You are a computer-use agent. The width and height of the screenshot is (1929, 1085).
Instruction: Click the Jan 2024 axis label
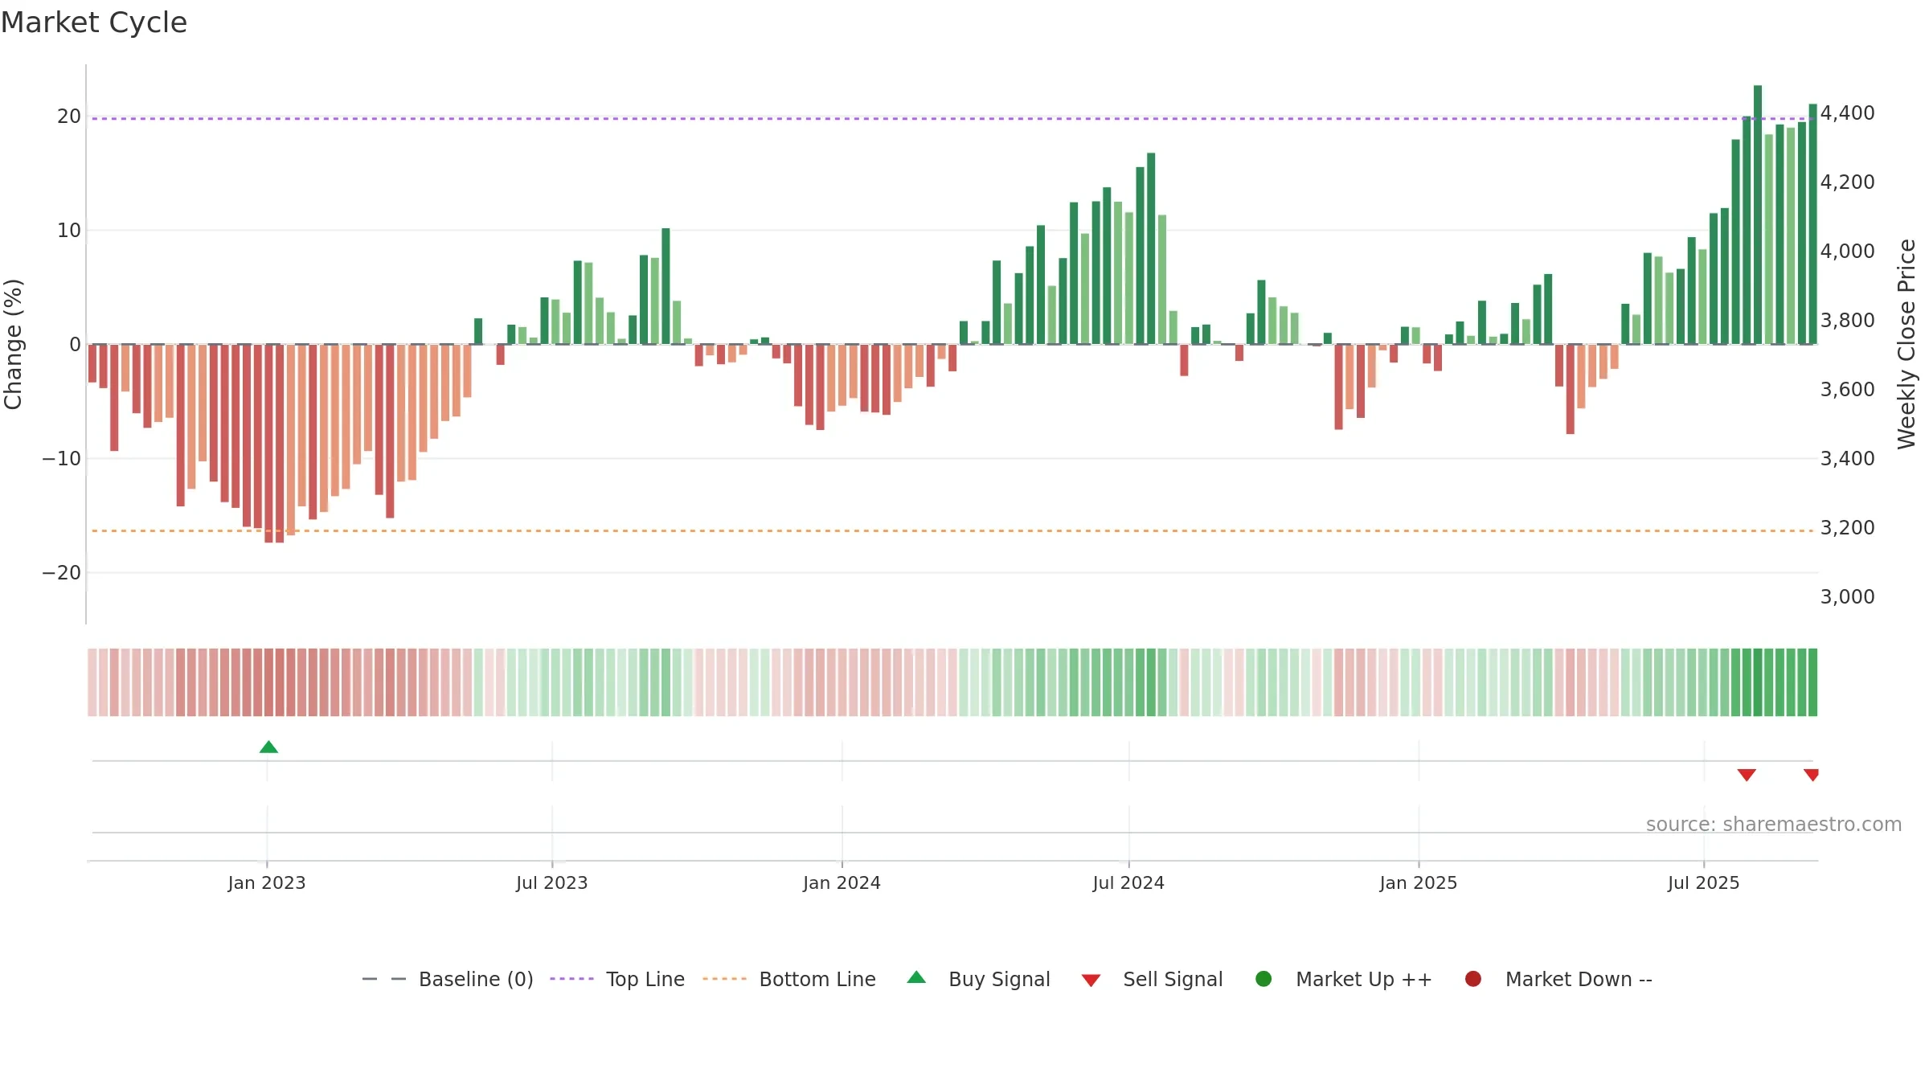click(842, 882)
